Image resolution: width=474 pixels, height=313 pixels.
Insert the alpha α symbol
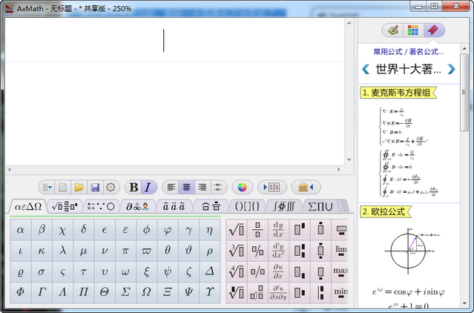[x=21, y=230]
